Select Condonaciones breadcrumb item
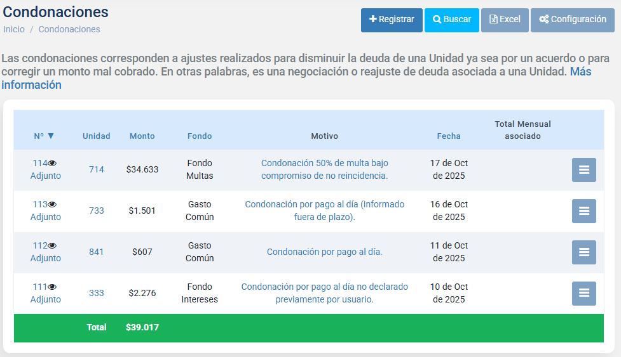This screenshot has width=621, height=357. pos(69,29)
